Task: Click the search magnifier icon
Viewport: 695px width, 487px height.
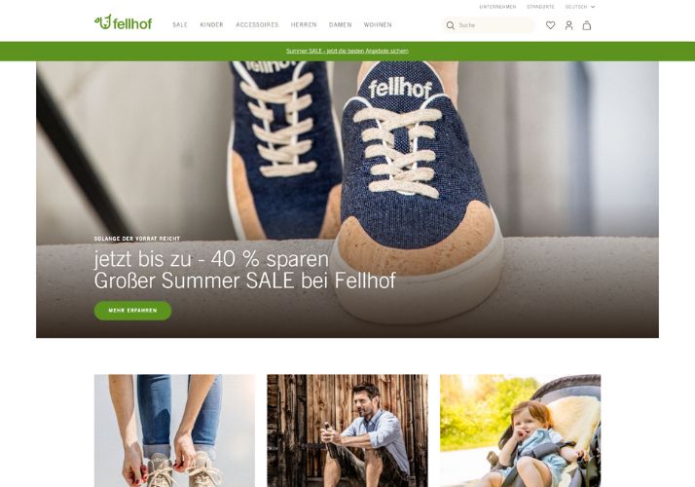Action: (x=451, y=25)
